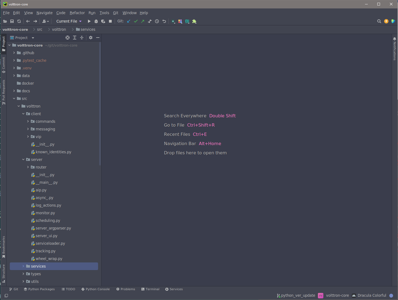Viewport: 398px width, 300px height.
Task: Open the Tools menu
Action: (104, 13)
